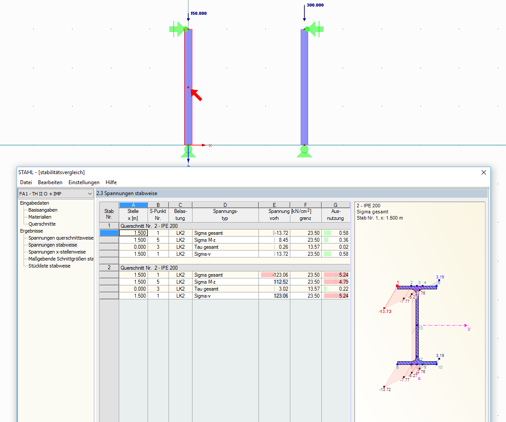This screenshot has height=422, width=506.
Task: Click the highlighted 1.500 Stelle cell
Action: tap(133, 233)
